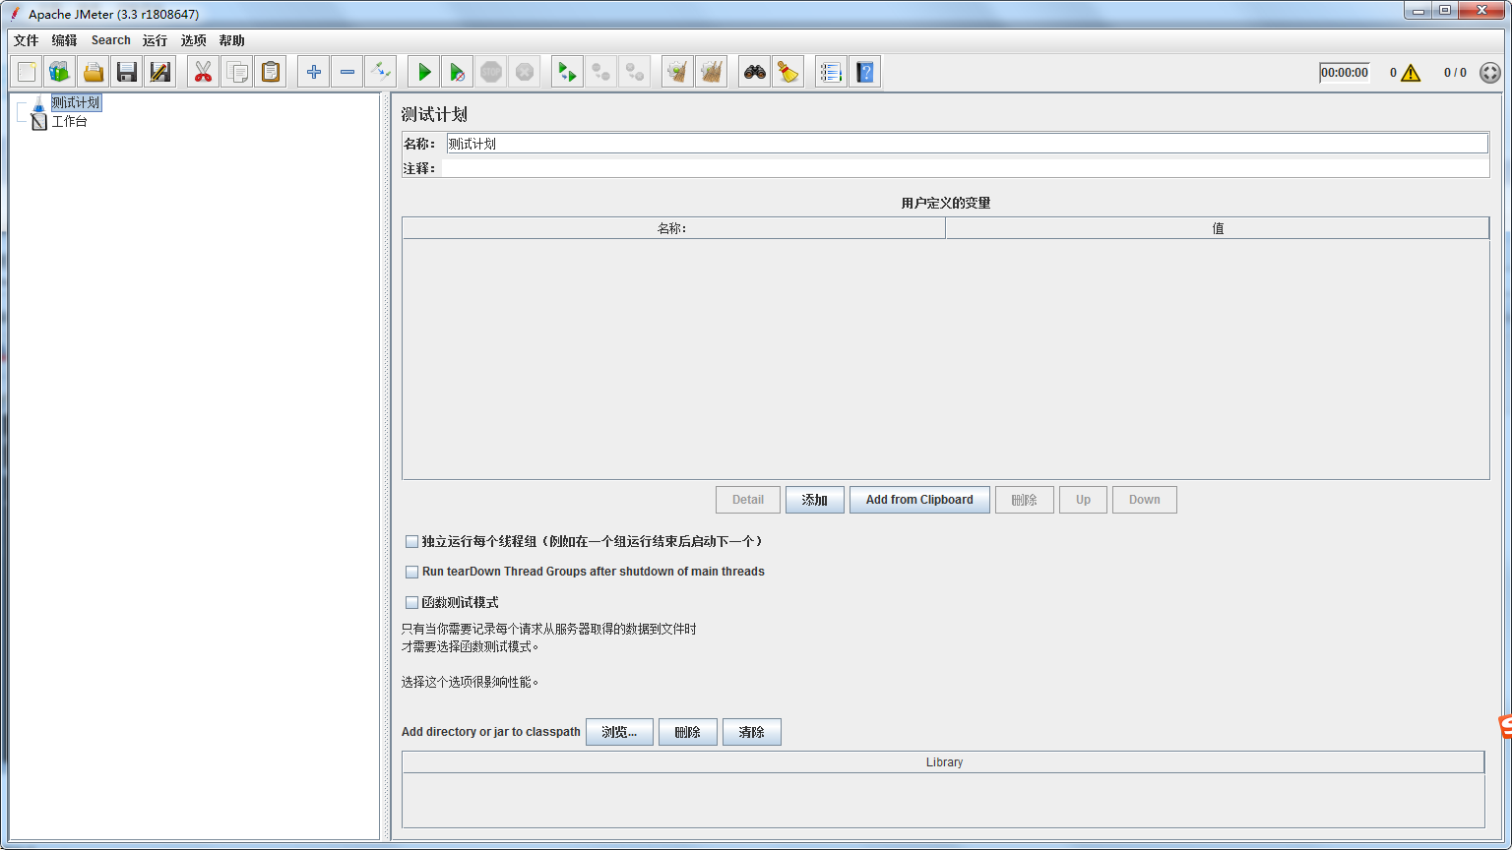Select the 测试计划 node in the tree
The height and width of the screenshot is (850, 1512).
76,102
